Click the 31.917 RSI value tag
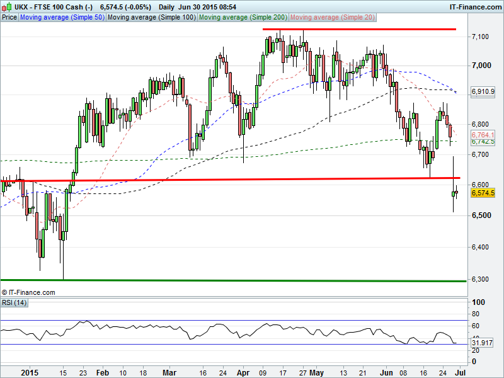504x378 pixels. [x=483, y=343]
